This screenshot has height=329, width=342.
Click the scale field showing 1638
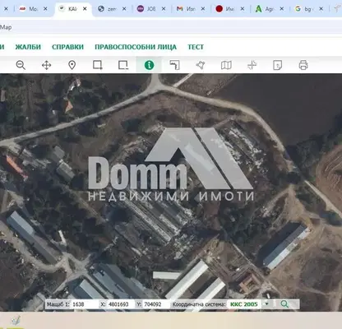coord(85,304)
